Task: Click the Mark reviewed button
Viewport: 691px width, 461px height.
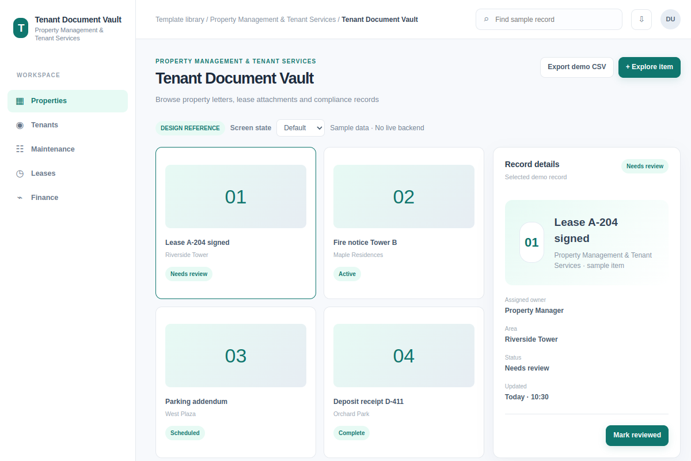Action: 637,435
